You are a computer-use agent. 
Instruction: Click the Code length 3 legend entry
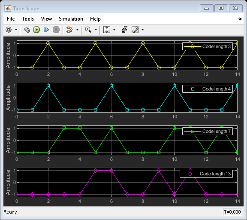pos(208,46)
